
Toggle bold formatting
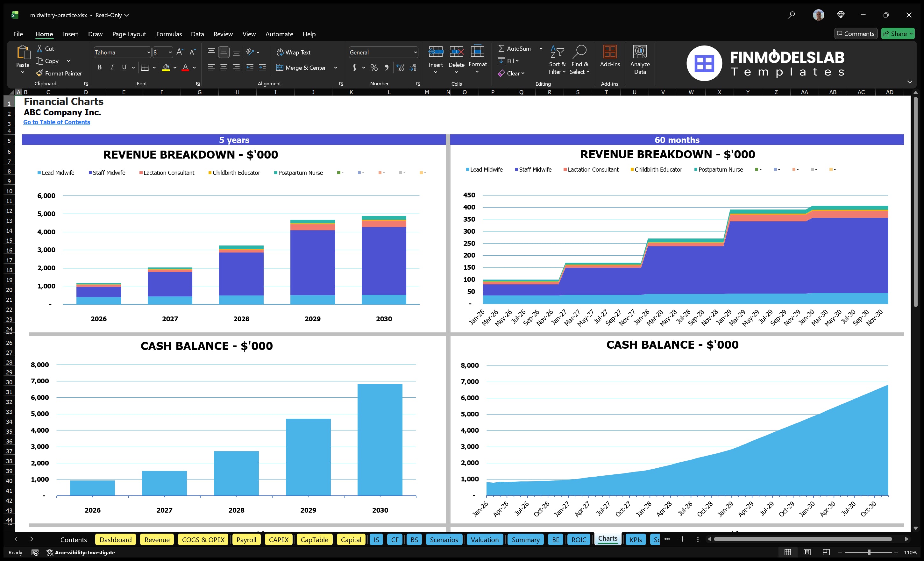99,67
